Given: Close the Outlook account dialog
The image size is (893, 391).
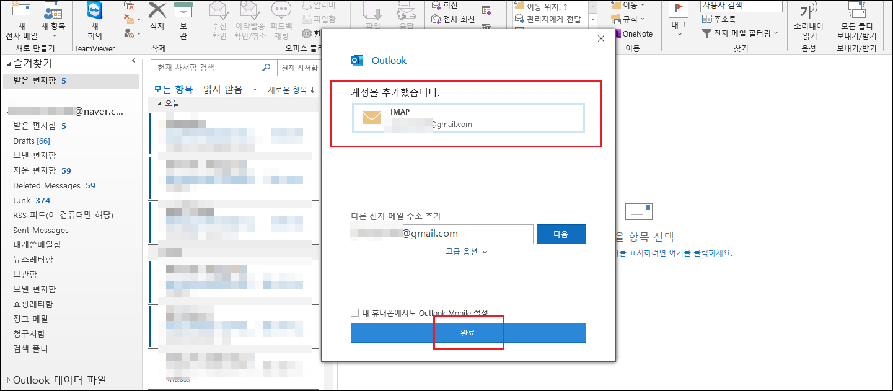Looking at the screenshot, I should (x=600, y=38).
